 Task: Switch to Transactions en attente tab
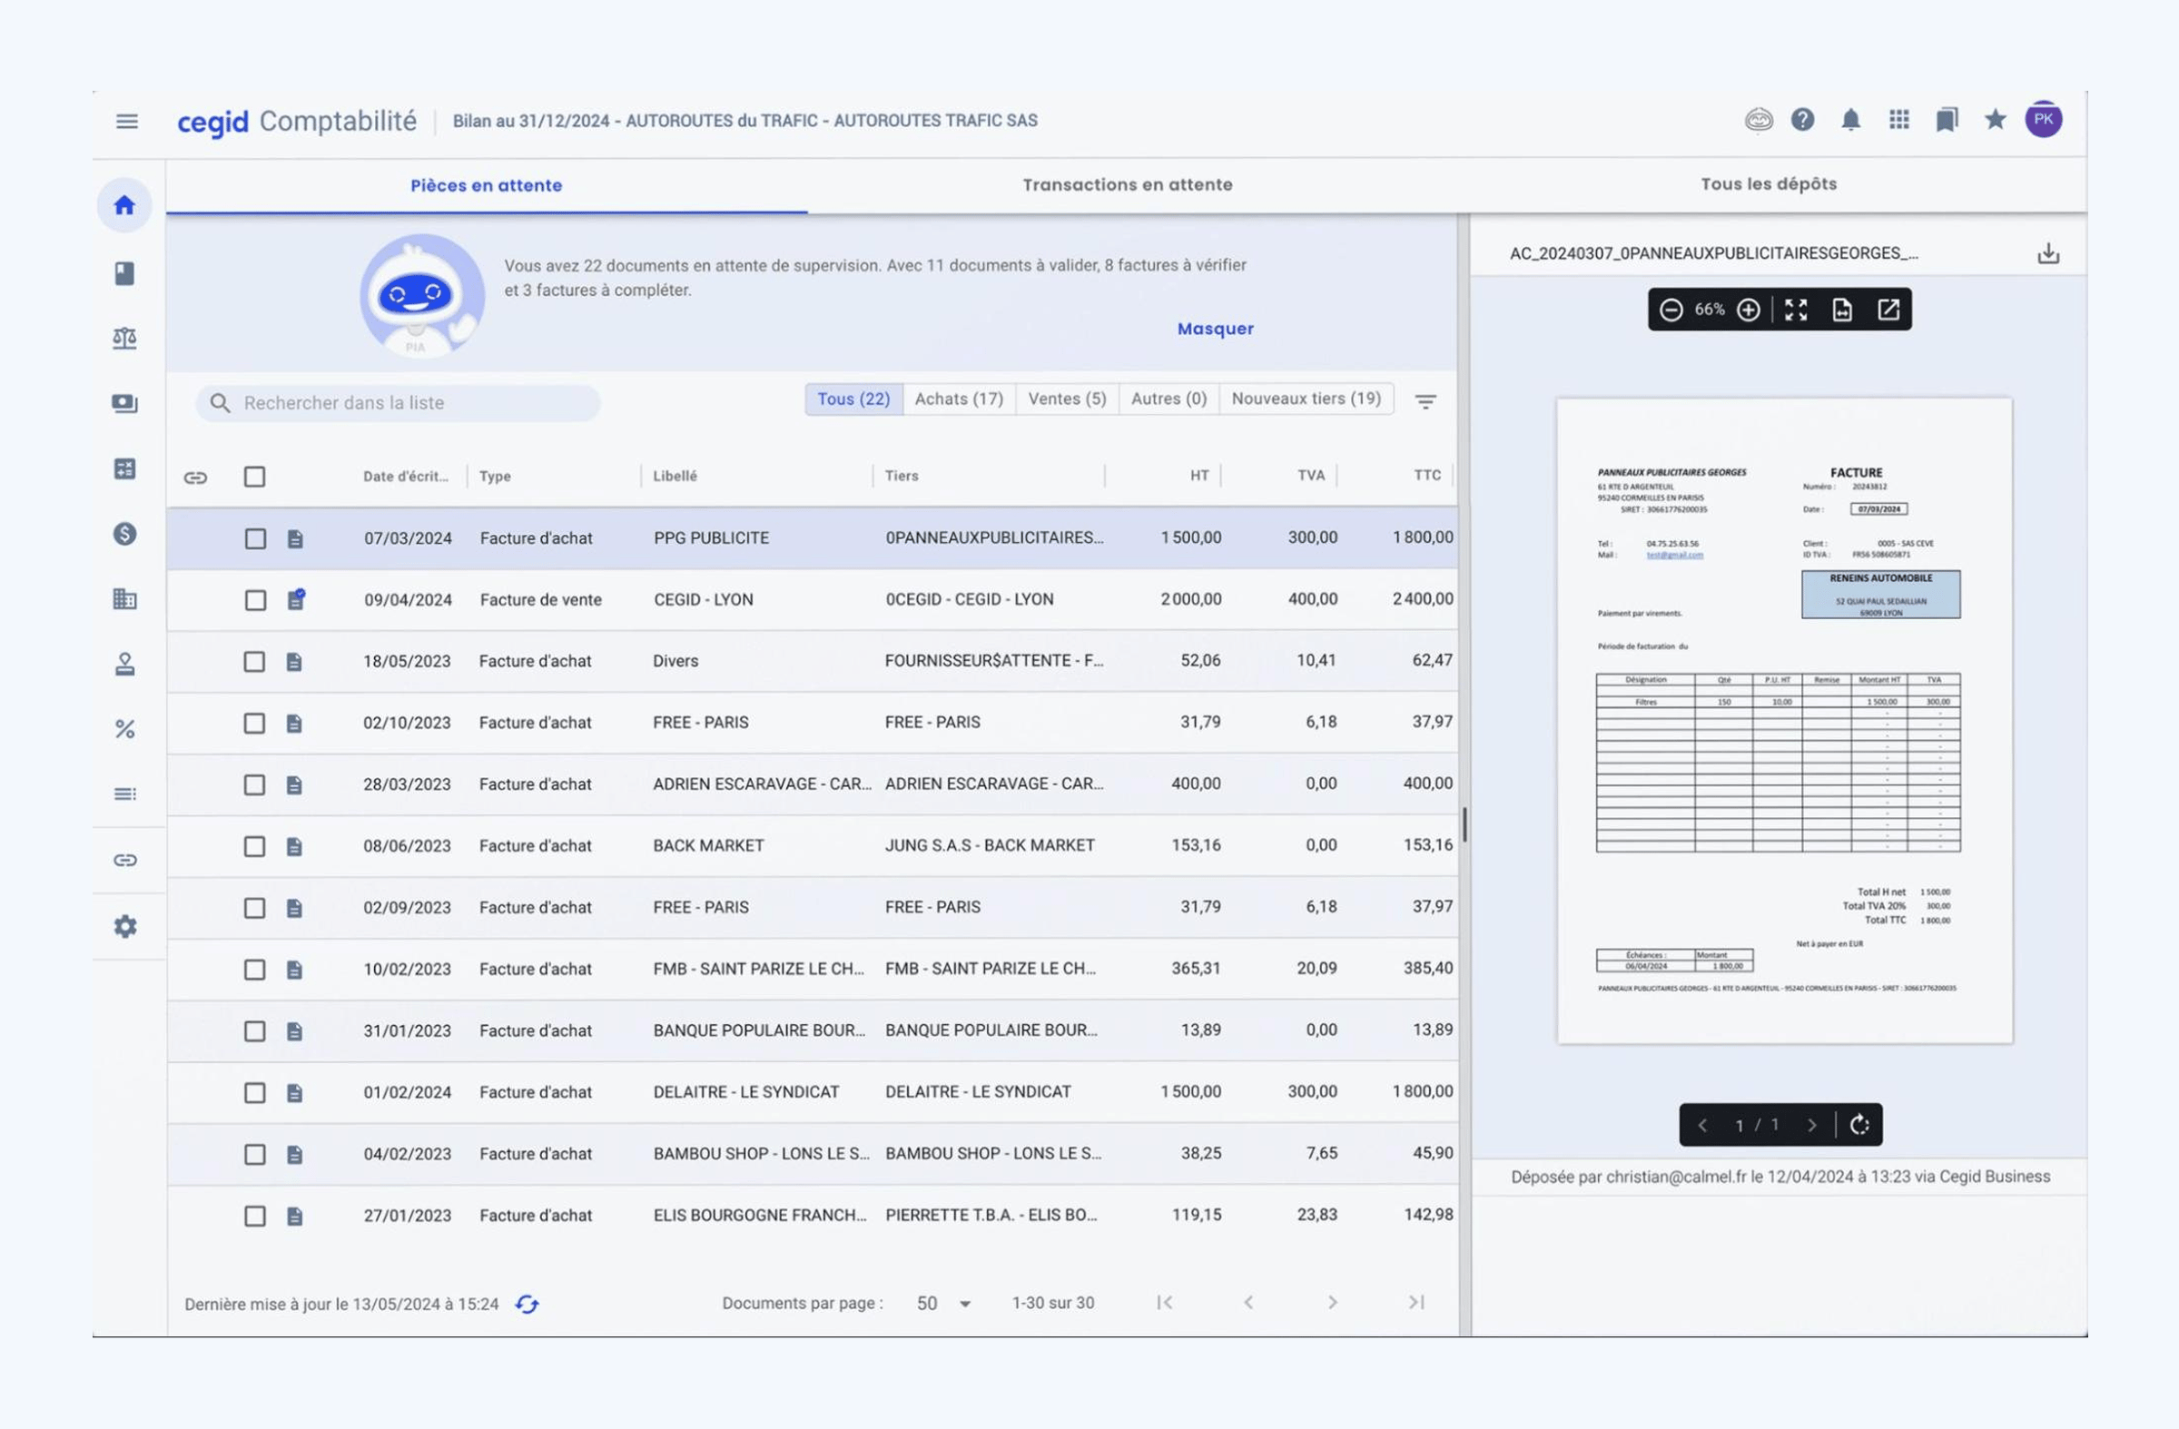click(1127, 185)
